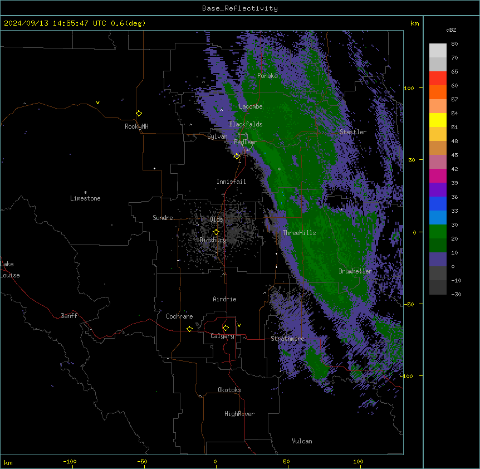Image resolution: width=480 pixels, height=469 pixels.
Task: Click the white plus marker north of Drumheller
Action: pyautogui.click(x=341, y=209)
